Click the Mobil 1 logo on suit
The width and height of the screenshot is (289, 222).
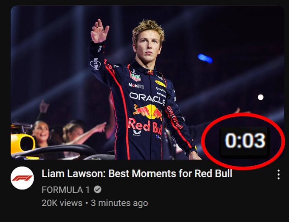tap(136, 85)
